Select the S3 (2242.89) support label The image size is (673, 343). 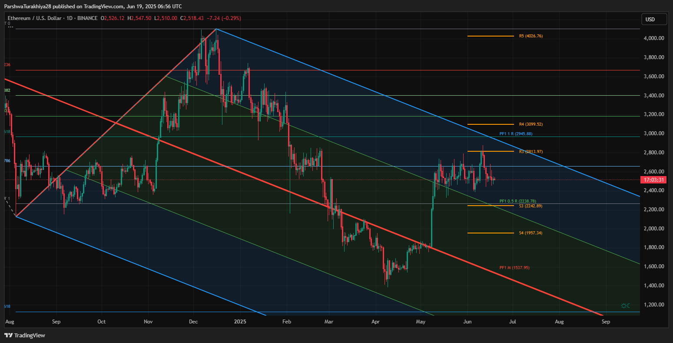click(530, 206)
